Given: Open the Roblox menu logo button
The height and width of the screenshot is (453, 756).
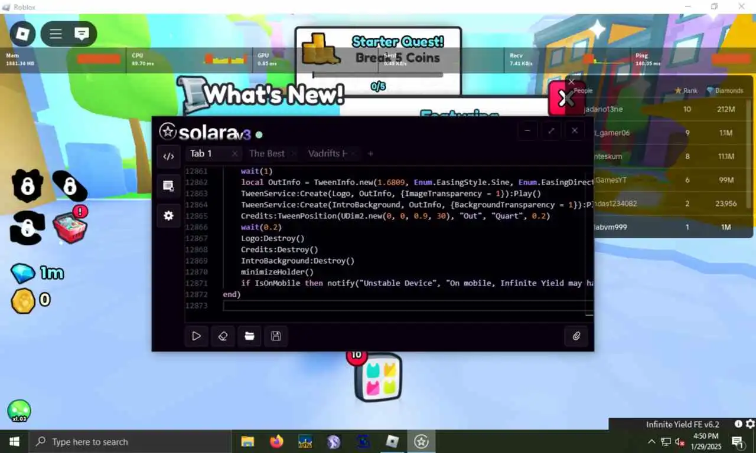Looking at the screenshot, I should point(22,34).
